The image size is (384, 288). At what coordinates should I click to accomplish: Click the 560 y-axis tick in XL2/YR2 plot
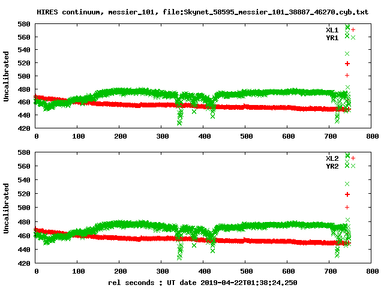coord(24,166)
